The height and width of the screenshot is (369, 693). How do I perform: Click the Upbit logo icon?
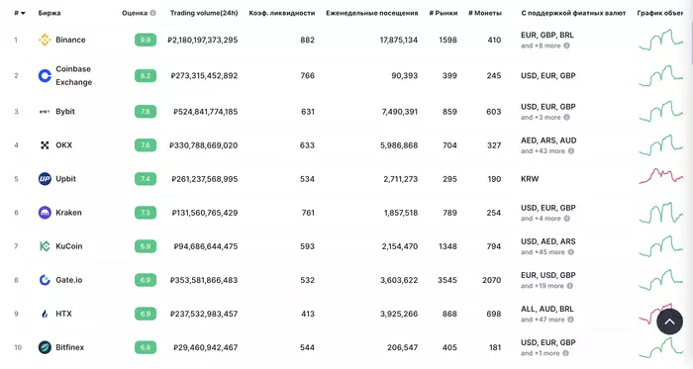(x=45, y=179)
